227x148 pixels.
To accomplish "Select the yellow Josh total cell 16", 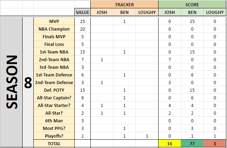I will point(170,144).
